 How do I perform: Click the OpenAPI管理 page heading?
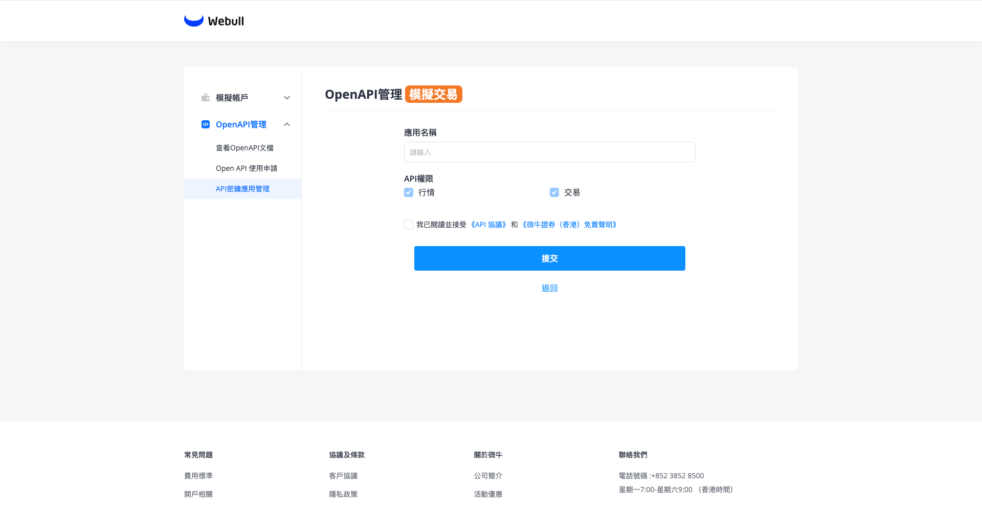click(x=364, y=95)
